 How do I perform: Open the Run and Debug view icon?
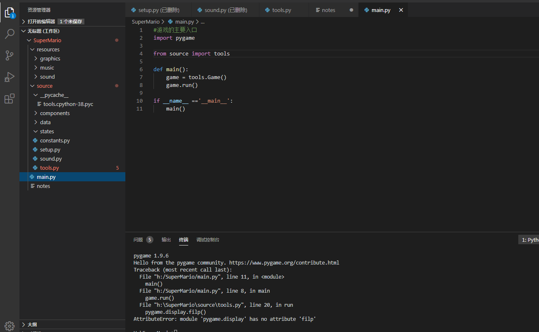coord(10,77)
